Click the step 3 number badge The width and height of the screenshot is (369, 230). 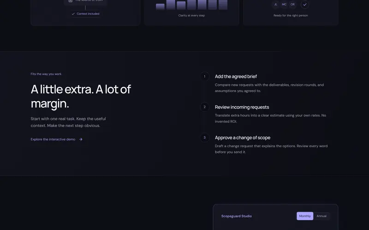pyautogui.click(x=204, y=138)
